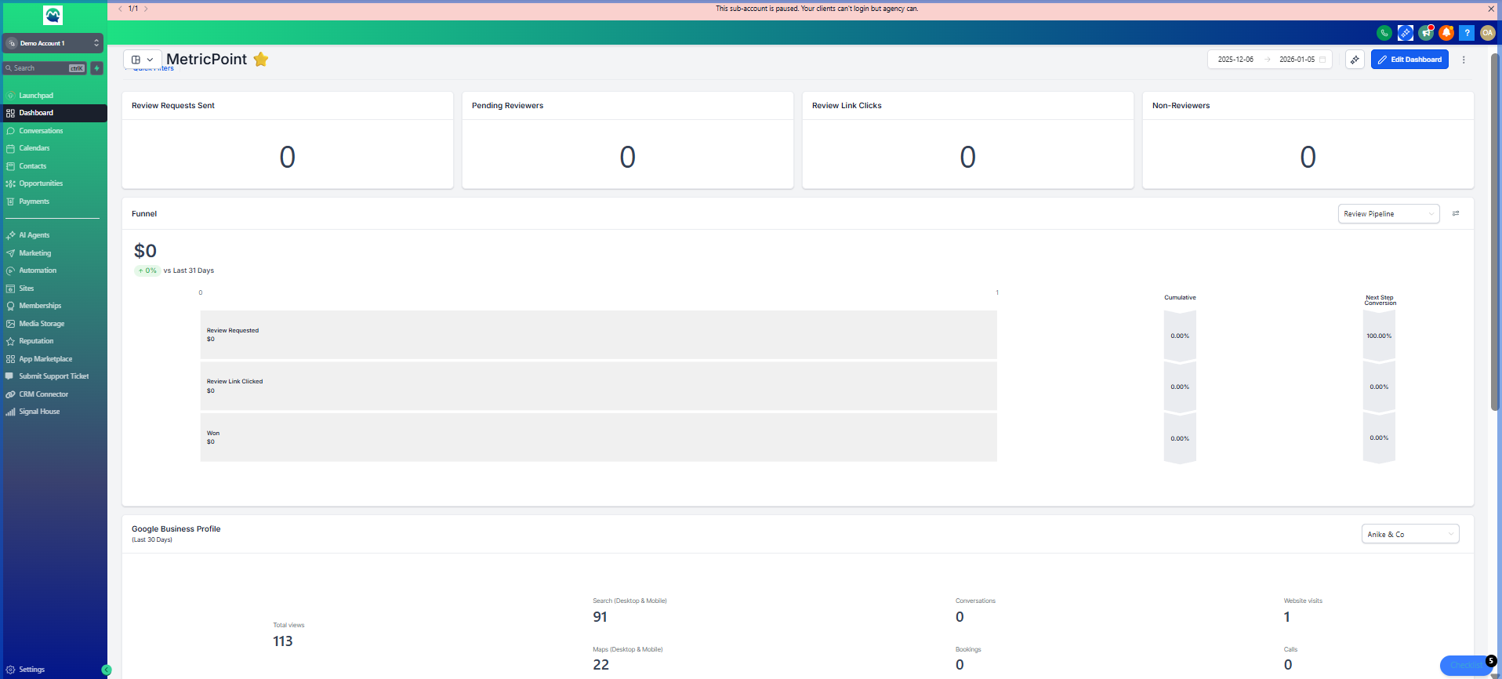The height and width of the screenshot is (679, 1502).
Task: Click the Review Requested funnel bar
Action: click(598, 335)
